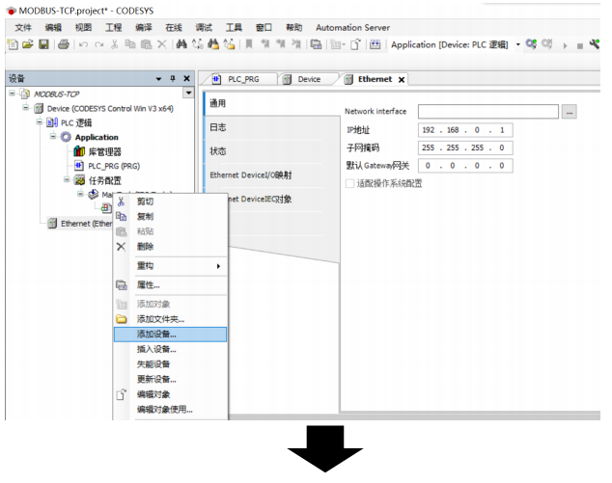The height and width of the screenshot is (483, 612).
Task: Open the 调试 menu in menu bar
Action: click(x=204, y=28)
